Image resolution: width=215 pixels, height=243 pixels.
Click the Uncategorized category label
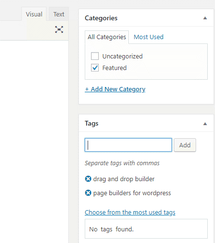point(123,57)
